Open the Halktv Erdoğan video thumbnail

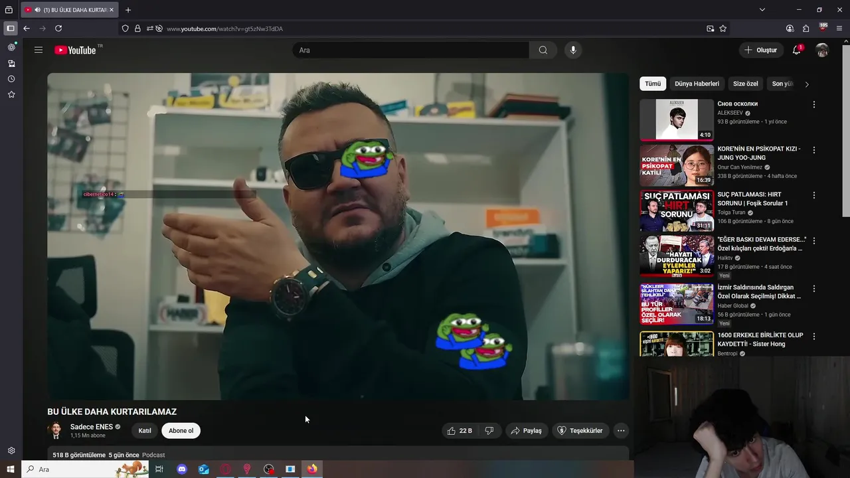[x=677, y=256]
